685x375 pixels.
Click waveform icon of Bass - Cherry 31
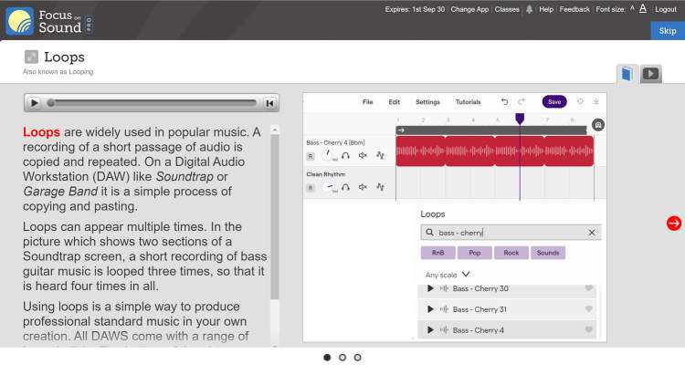(x=444, y=309)
